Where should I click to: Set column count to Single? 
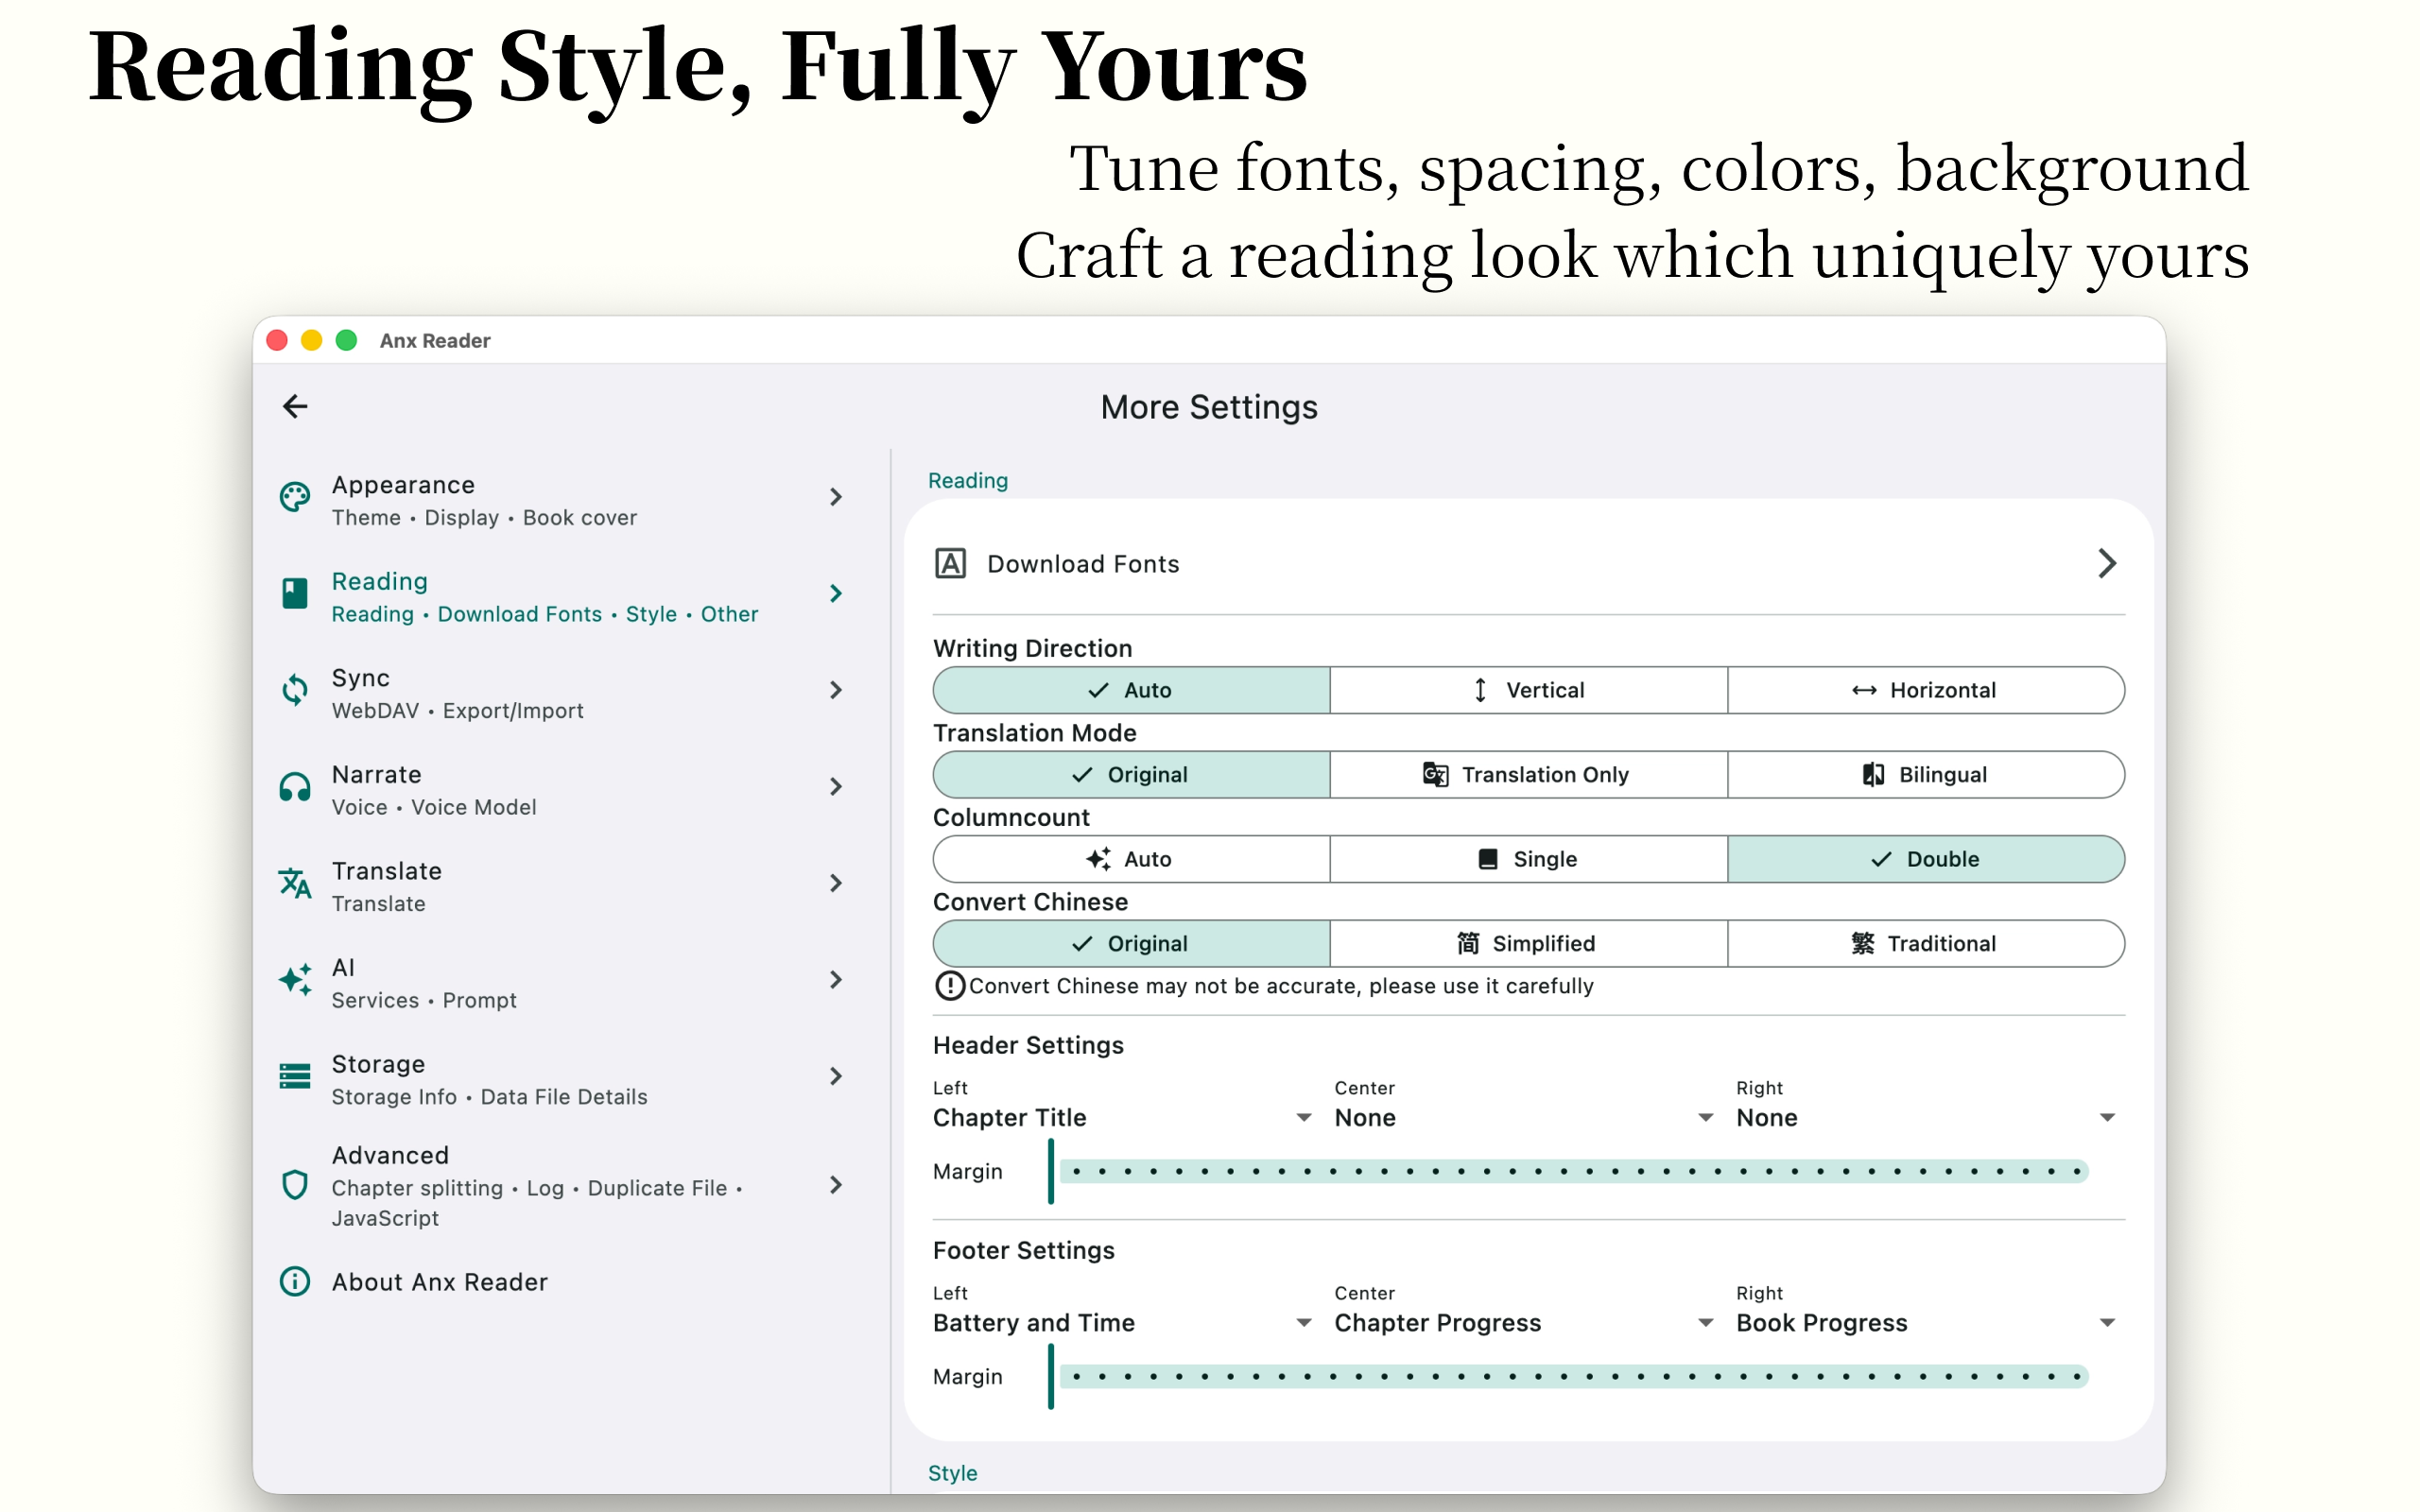[1528, 859]
